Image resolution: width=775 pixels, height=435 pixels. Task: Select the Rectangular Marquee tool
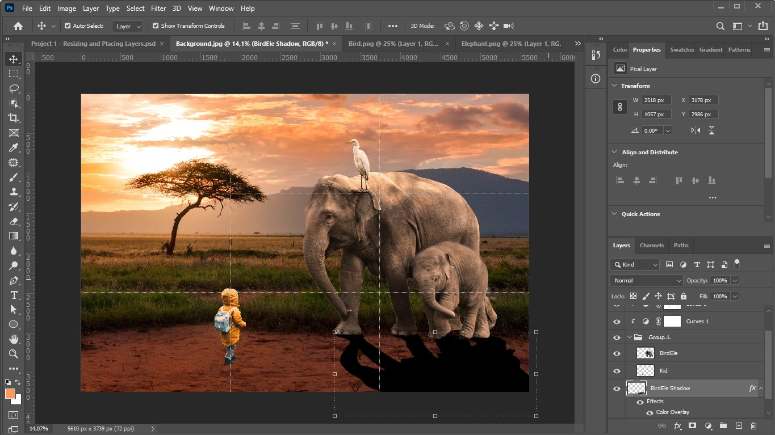tap(14, 74)
